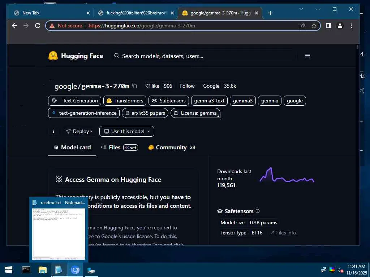Open the Community tab
Screen dimensions: 370x277
(172, 148)
